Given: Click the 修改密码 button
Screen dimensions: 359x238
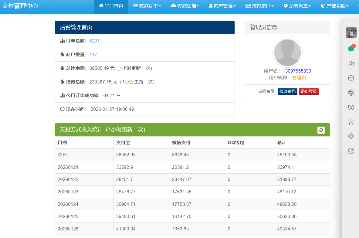Looking at the screenshot, I should click(287, 91).
